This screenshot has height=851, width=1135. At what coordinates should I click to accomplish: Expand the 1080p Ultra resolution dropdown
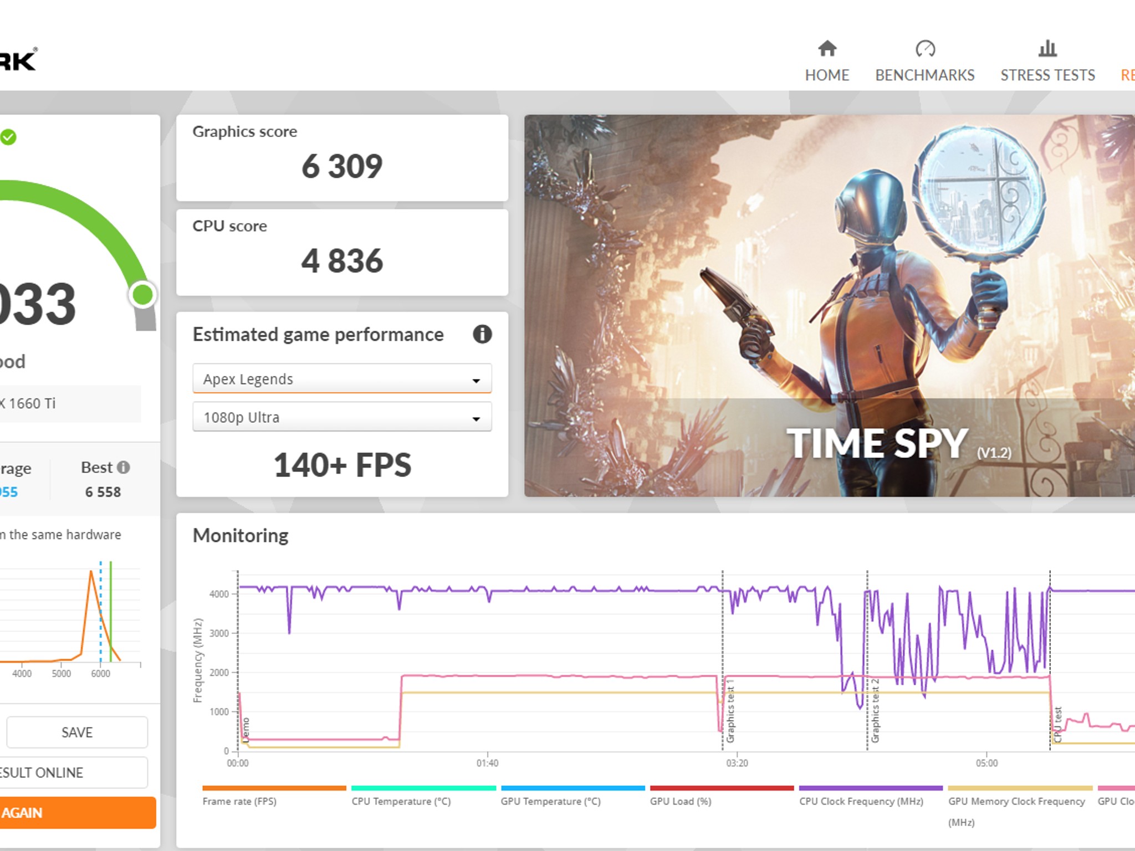coord(341,417)
